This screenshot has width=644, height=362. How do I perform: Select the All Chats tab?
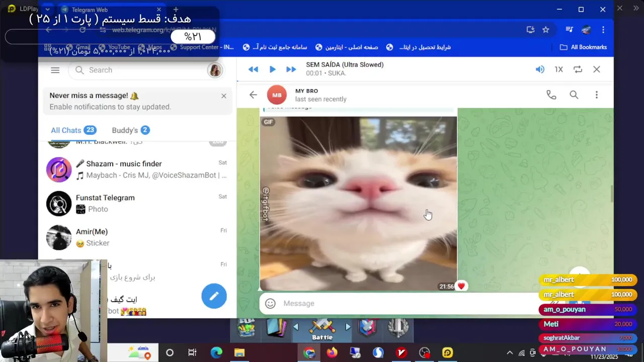(x=73, y=130)
